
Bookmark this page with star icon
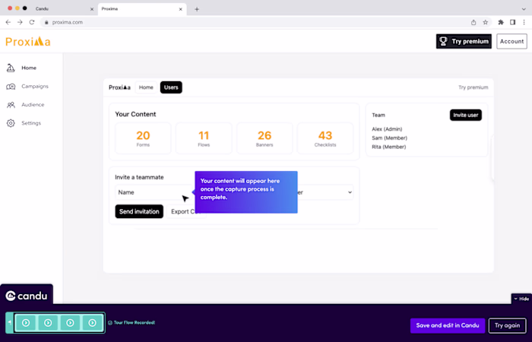point(485,22)
